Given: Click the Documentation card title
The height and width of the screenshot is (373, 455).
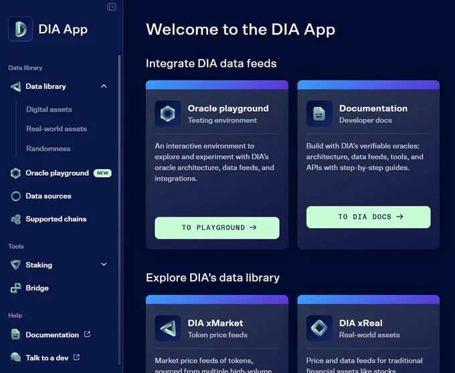Looking at the screenshot, I should pyautogui.click(x=373, y=108).
